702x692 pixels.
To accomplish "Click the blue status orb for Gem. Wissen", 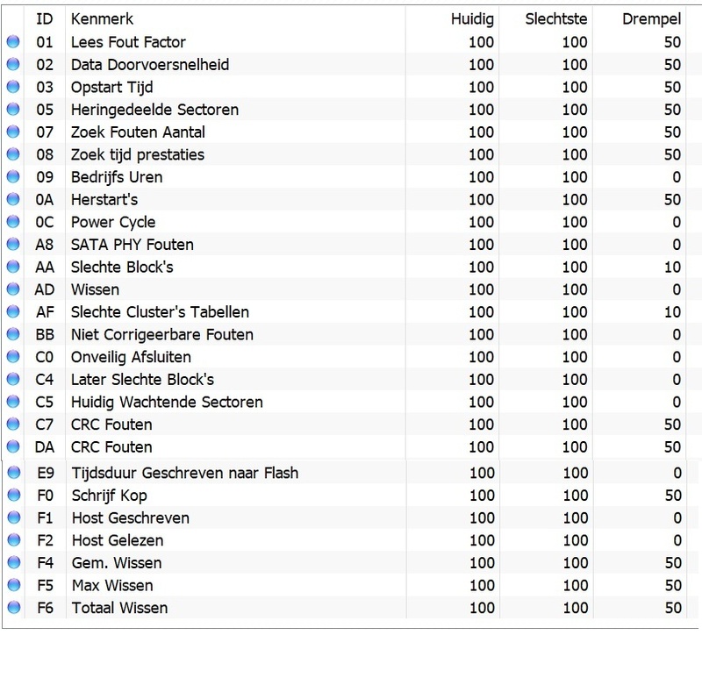I will click(x=14, y=562).
